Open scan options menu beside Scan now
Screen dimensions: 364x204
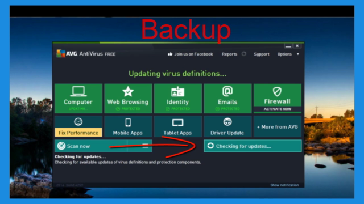click(x=145, y=146)
